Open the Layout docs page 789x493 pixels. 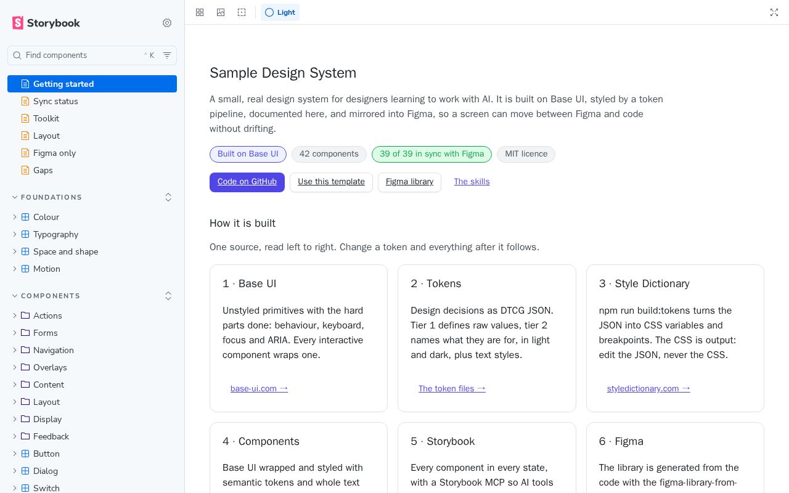click(x=92, y=136)
